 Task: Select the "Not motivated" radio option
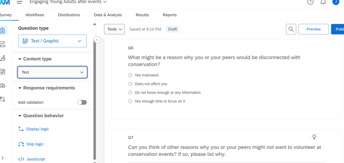130,75
